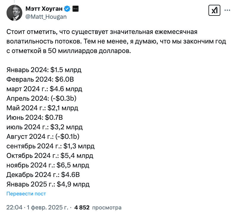The width and height of the screenshot is (237, 216).
Task: Open the @Matt_Hougan handle link
Action: pos(46,17)
